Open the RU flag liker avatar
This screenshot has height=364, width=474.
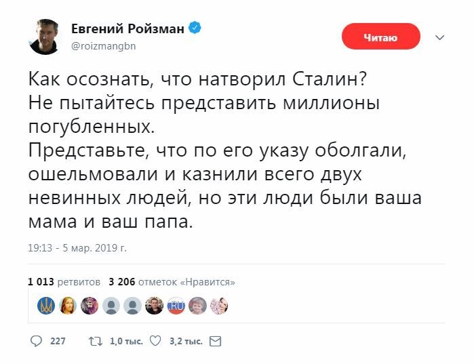(176, 306)
